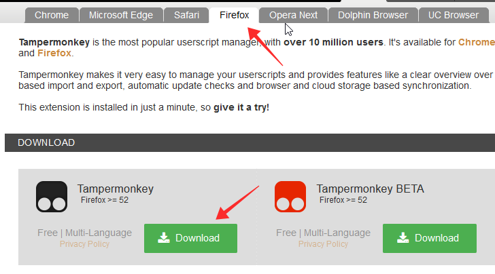Open Privacy Policy under stable Tampermonkey
The image size is (495, 274).
[x=84, y=244]
